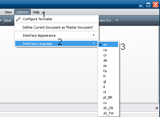Select the checked en language
Screen dimensions: 160x117
[x=108, y=44]
